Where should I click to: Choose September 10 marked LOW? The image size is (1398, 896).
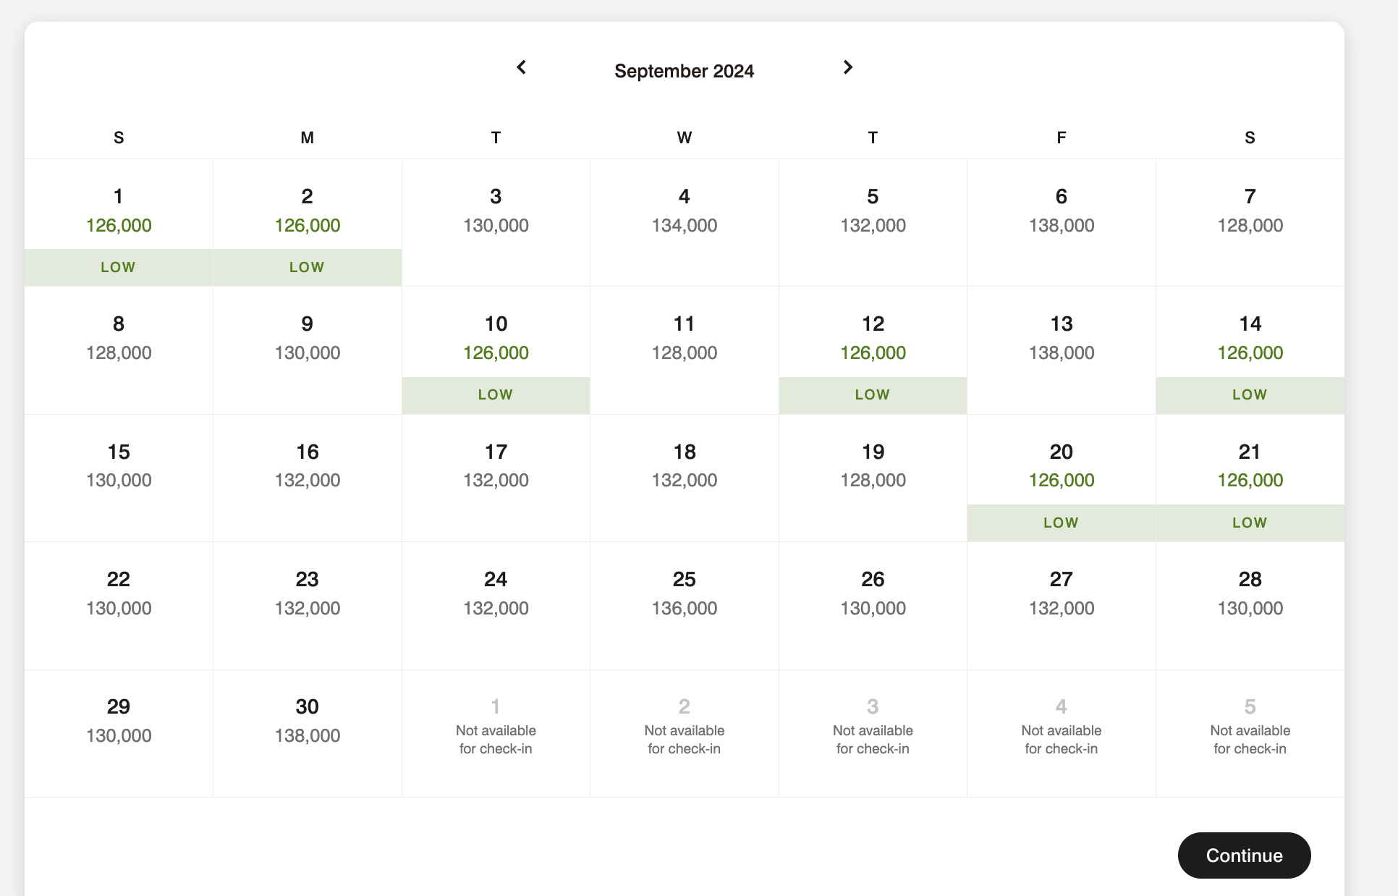496,350
